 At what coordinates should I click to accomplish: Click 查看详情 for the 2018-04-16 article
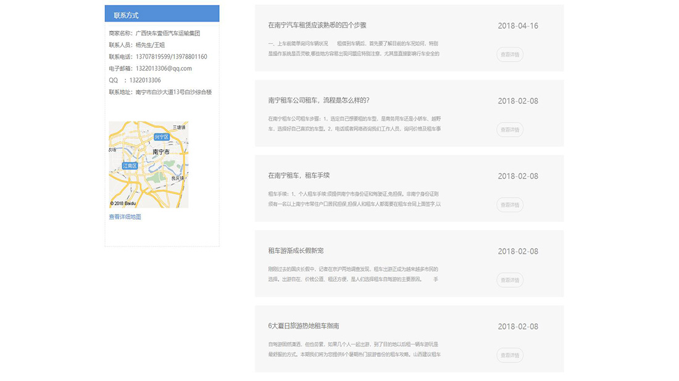510,54
